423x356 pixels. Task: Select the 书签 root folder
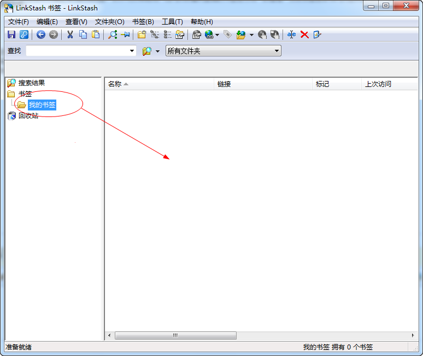point(25,94)
